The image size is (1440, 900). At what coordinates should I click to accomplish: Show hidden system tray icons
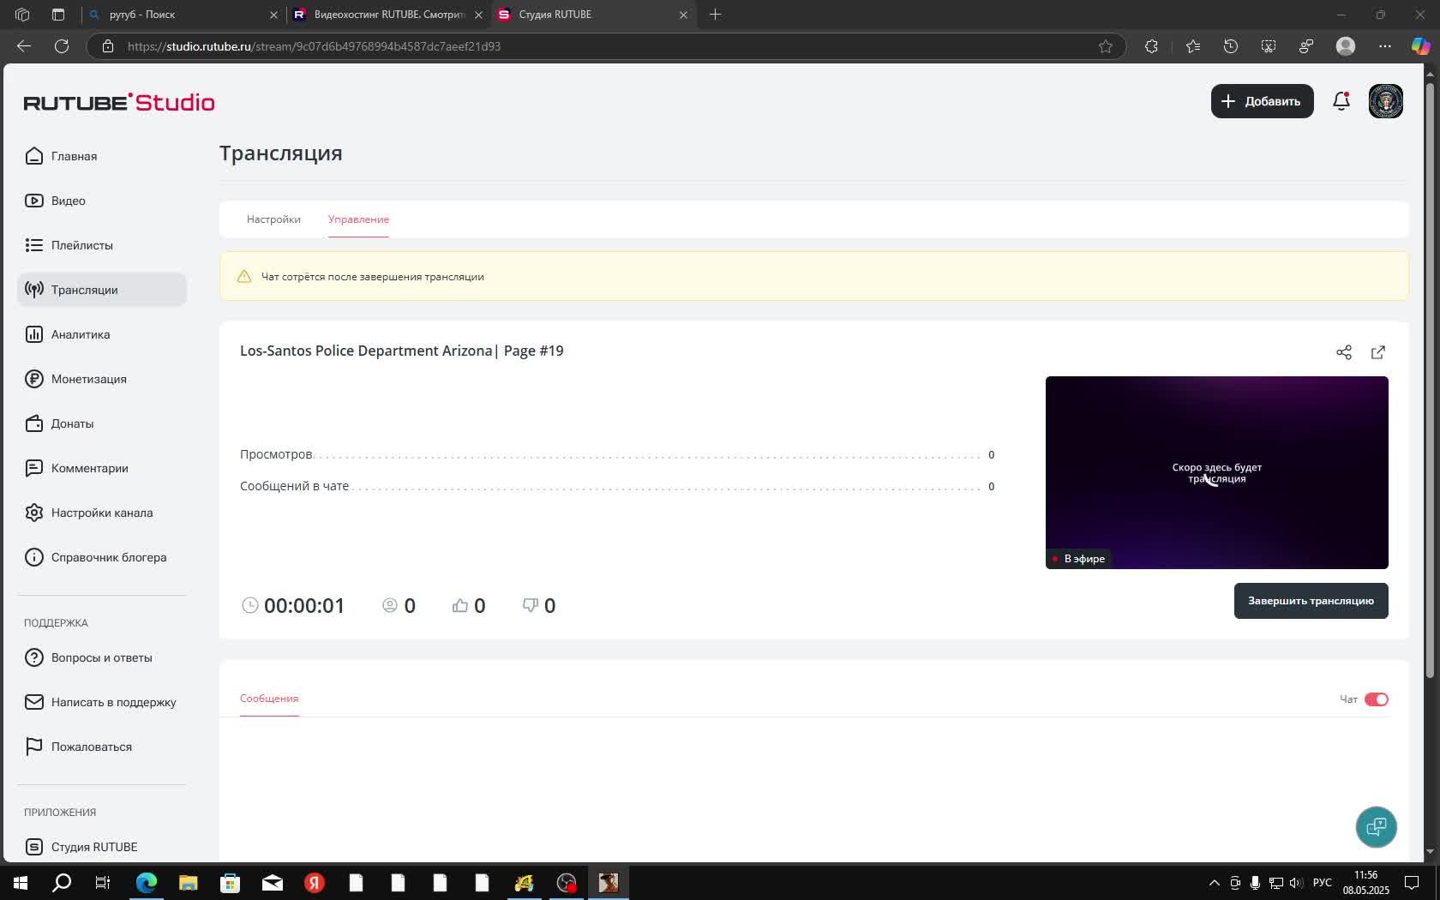pyautogui.click(x=1215, y=883)
